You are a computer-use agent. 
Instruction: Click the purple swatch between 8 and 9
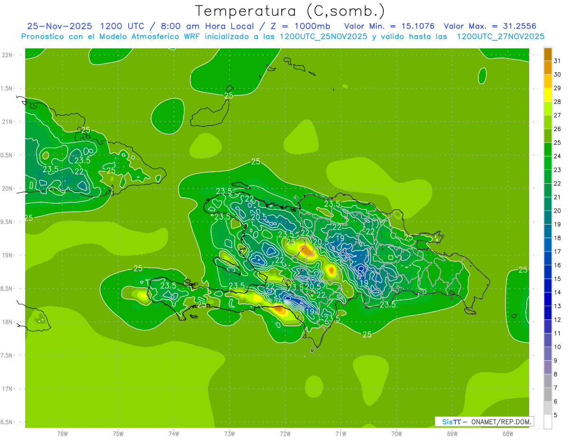[548, 368]
